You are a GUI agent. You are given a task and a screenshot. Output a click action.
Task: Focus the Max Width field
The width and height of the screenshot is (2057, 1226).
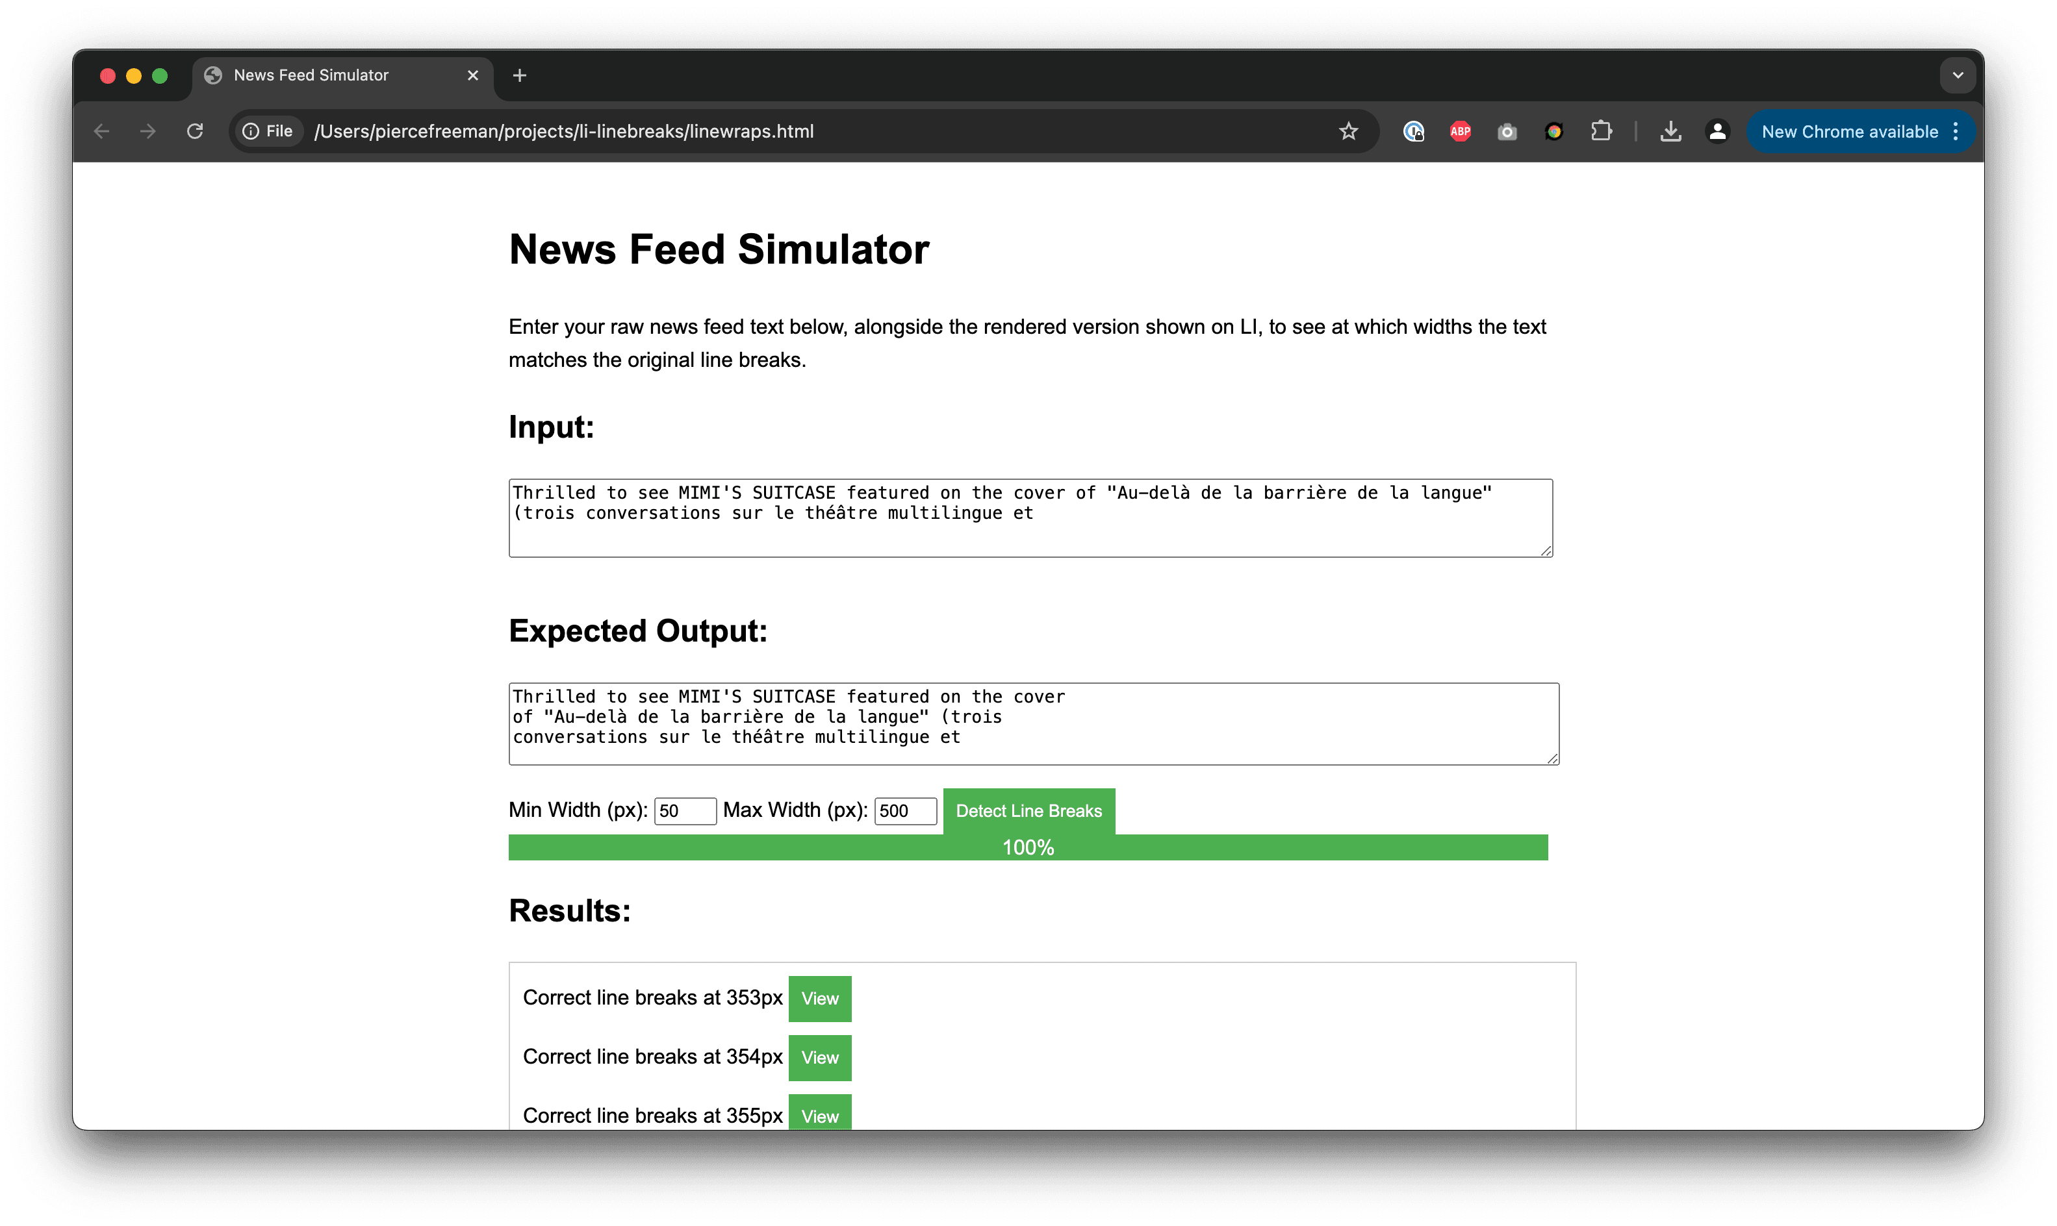coord(906,810)
